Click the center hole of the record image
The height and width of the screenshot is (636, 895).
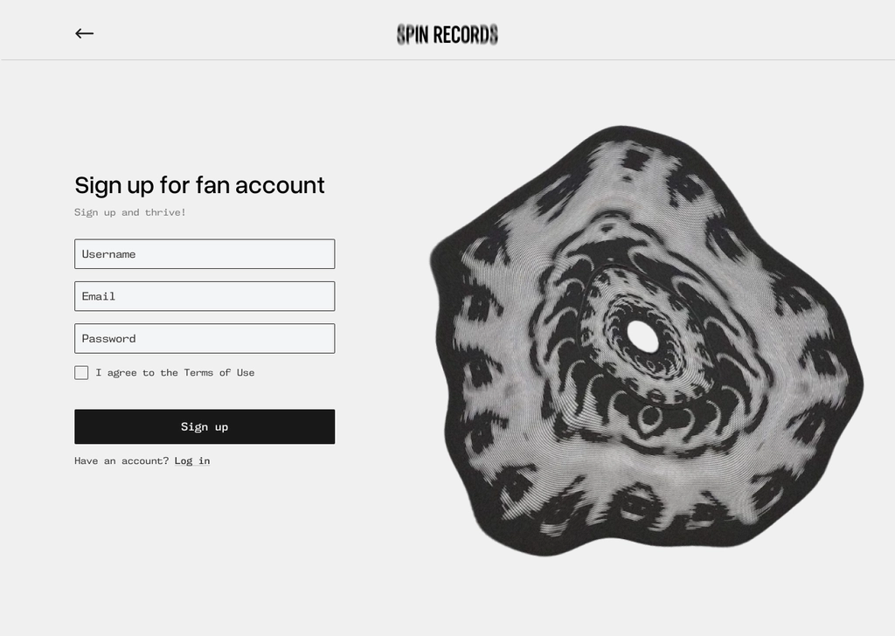(x=643, y=338)
